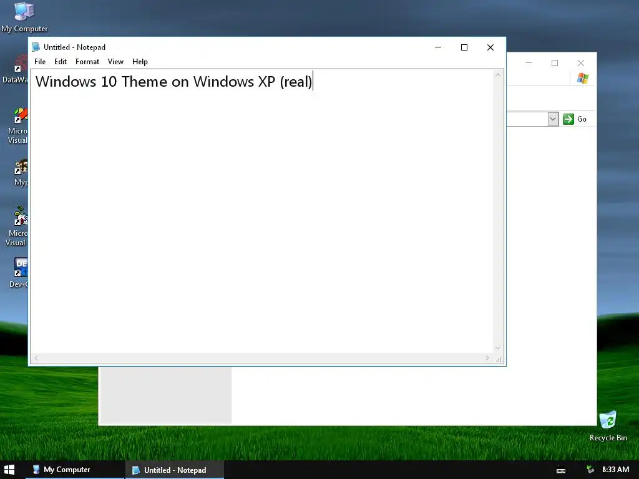639x479 pixels.
Task: Click the safely remove hardware tray icon
Action: coord(590,470)
